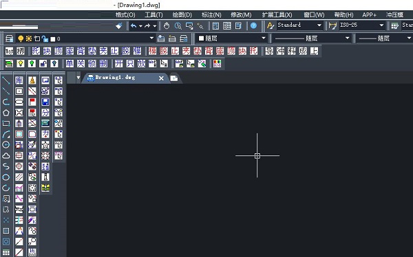
Task: Activate the Pan hand tool
Action: pyautogui.click(x=167, y=25)
